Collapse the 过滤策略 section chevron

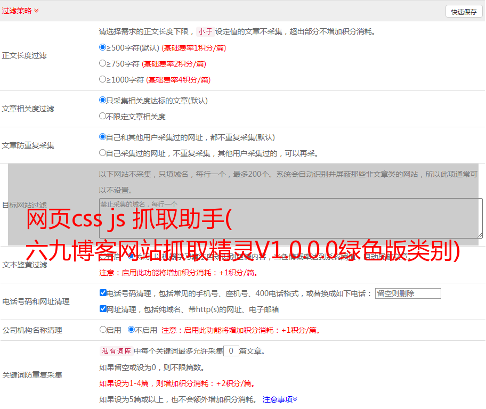[x=36, y=11]
